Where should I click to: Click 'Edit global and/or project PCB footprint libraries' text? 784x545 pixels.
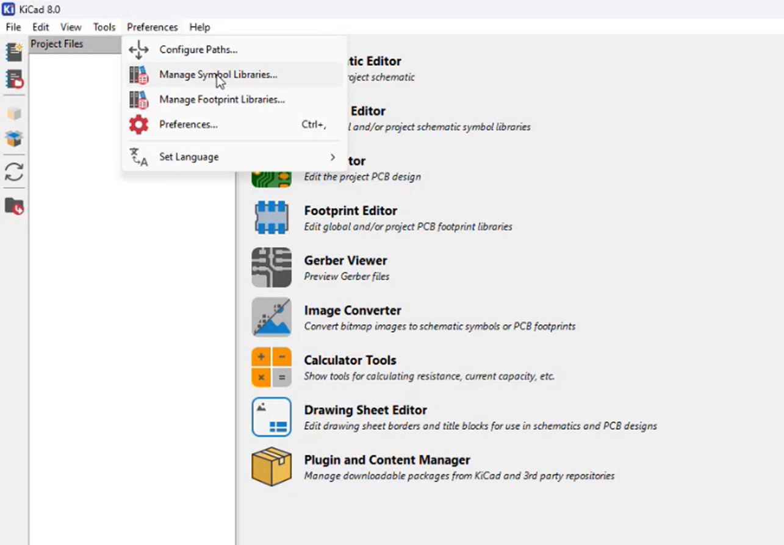point(408,227)
